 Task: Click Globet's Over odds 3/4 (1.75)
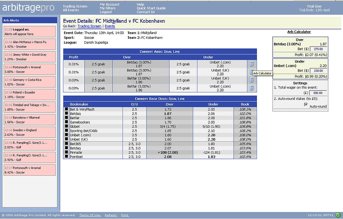(x=168, y=126)
